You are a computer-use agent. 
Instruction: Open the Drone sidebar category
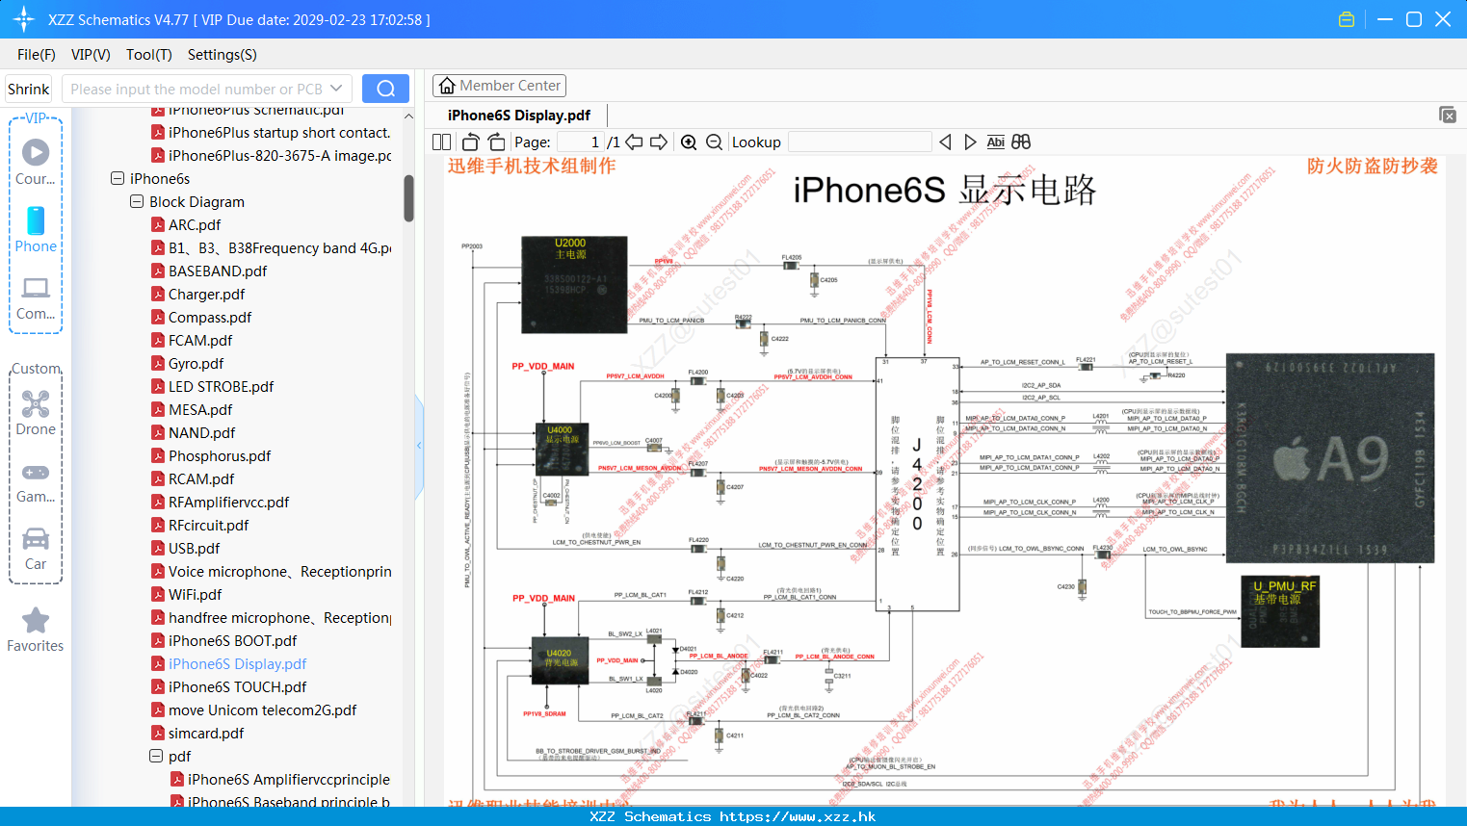[x=36, y=412]
